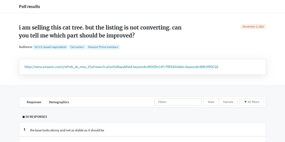Click the Audience label
285x142 pixels.
pos(26,47)
